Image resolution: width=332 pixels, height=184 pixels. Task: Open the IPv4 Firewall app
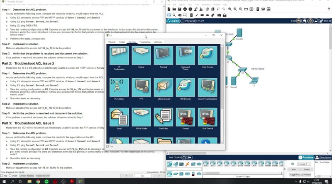pos(185,117)
